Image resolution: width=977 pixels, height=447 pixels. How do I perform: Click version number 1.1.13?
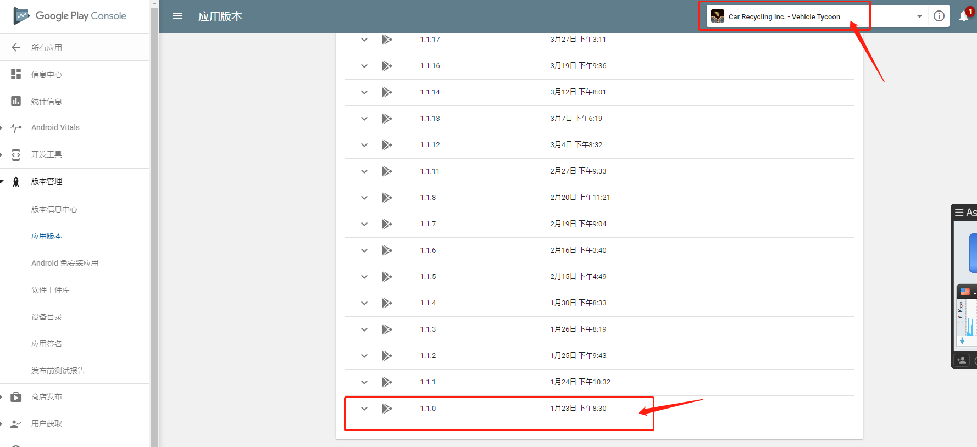click(430, 118)
